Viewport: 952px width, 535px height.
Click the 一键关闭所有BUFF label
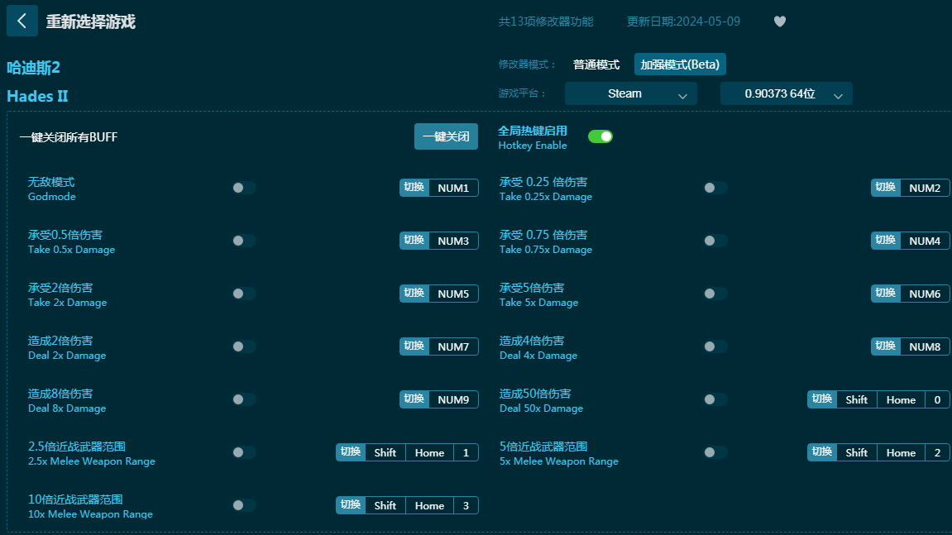pos(69,137)
